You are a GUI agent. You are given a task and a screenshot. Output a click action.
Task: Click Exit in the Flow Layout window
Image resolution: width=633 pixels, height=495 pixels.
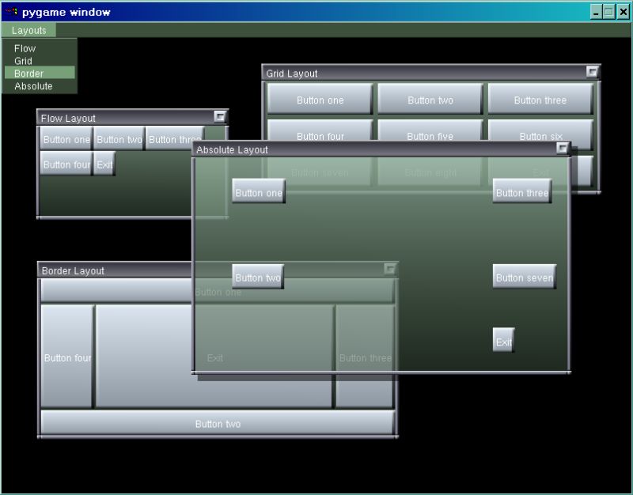point(103,165)
